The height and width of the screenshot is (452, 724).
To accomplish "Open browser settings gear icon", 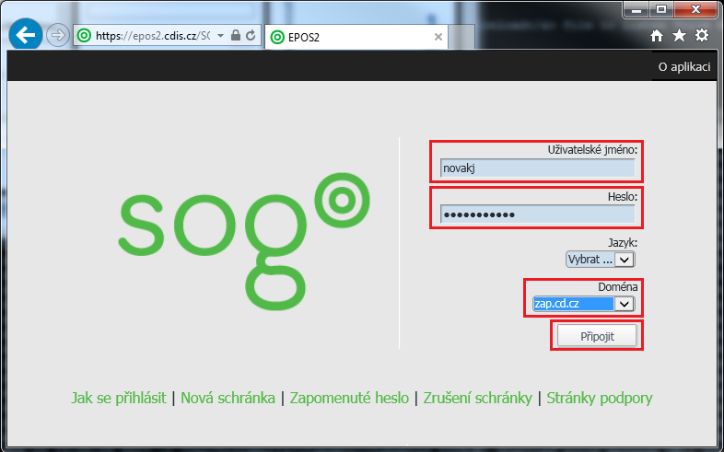I will tap(701, 36).
